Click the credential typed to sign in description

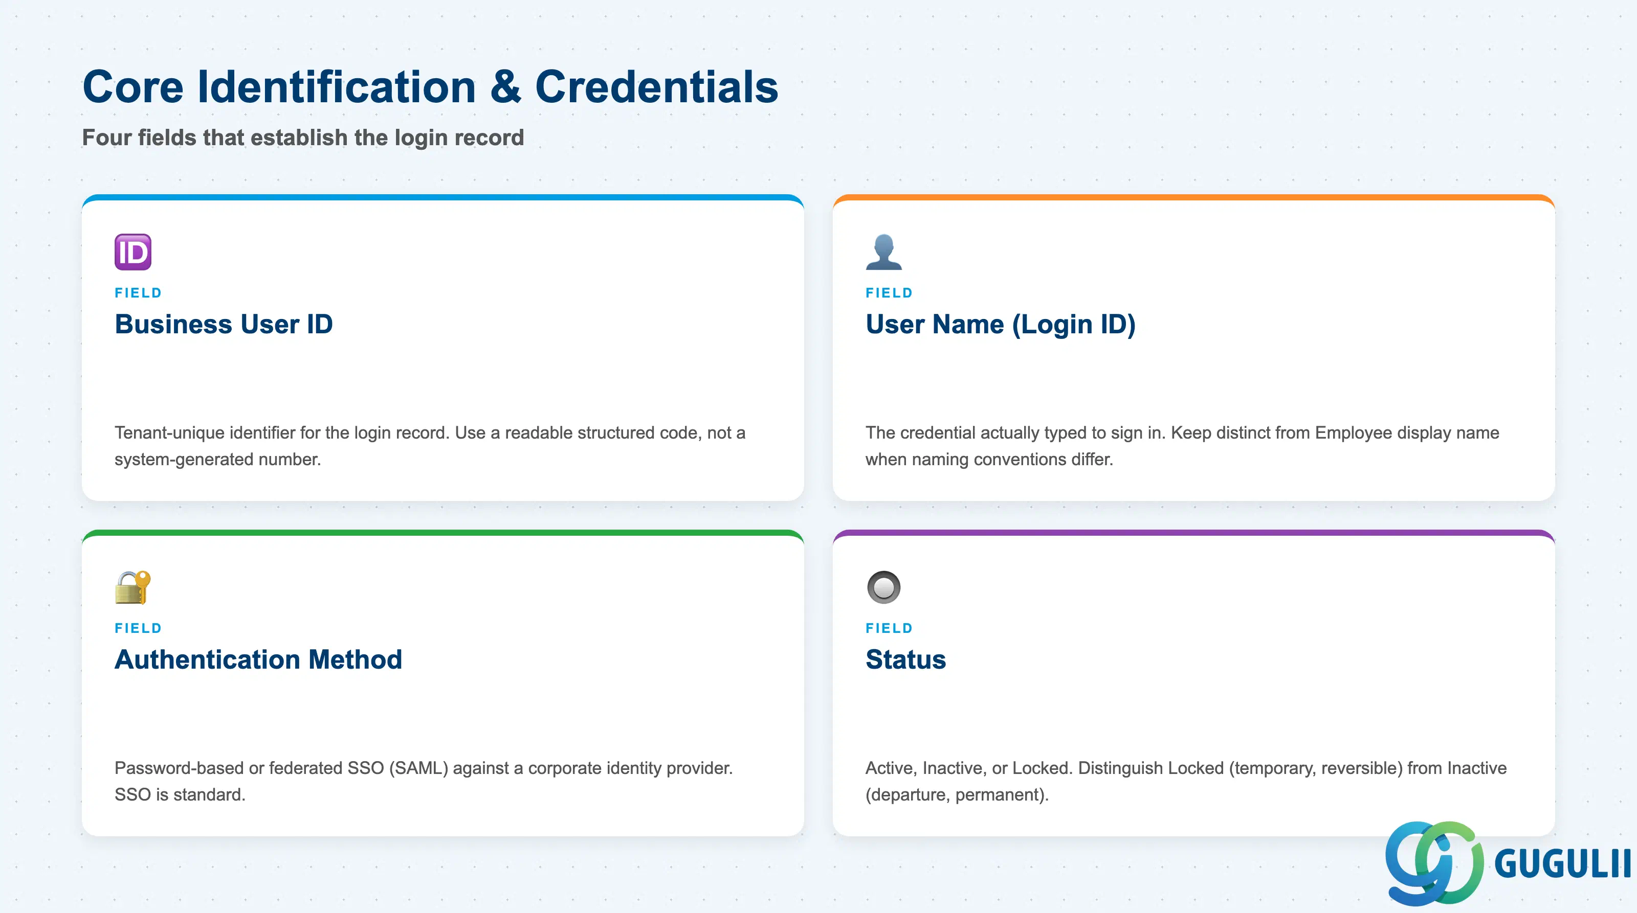pyautogui.click(x=1182, y=446)
